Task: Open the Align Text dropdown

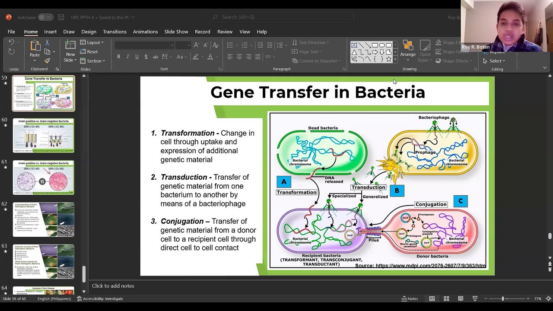Action: (307, 52)
